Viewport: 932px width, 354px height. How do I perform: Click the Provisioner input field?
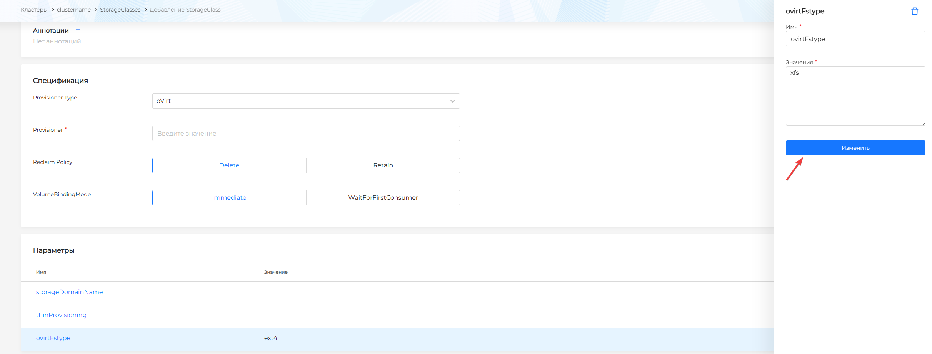tap(306, 133)
